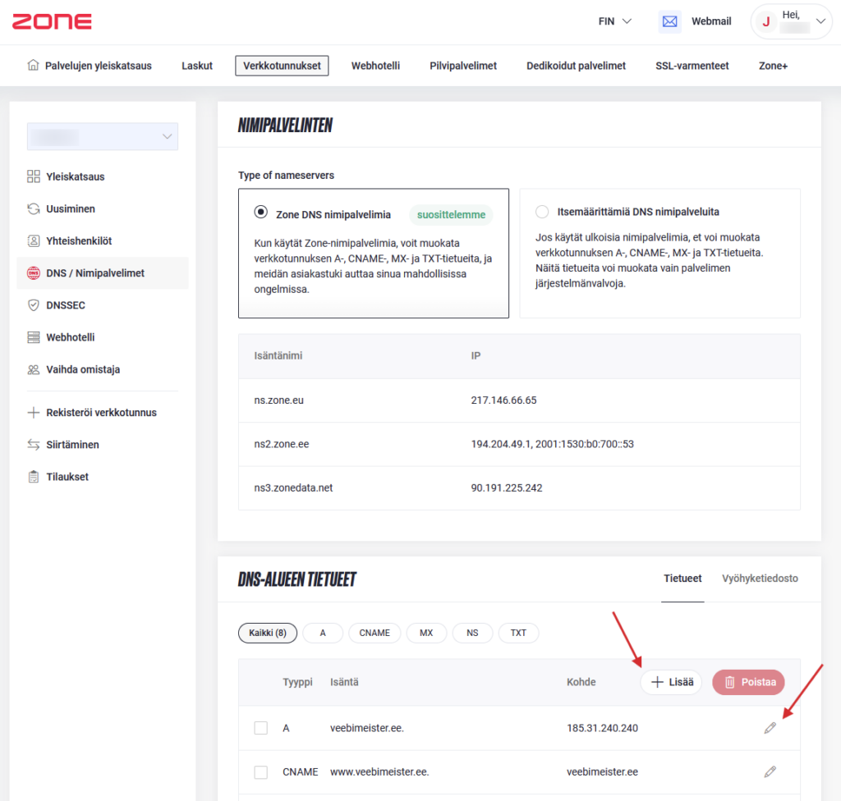This screenshot has height=801, width=841.
Task: Switch to the Vyöhyketiedosto tab
Action: (759, 579)
